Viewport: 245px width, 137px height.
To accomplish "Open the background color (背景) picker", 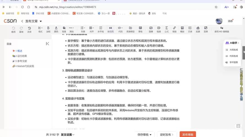I will click(x=64, y=30).
